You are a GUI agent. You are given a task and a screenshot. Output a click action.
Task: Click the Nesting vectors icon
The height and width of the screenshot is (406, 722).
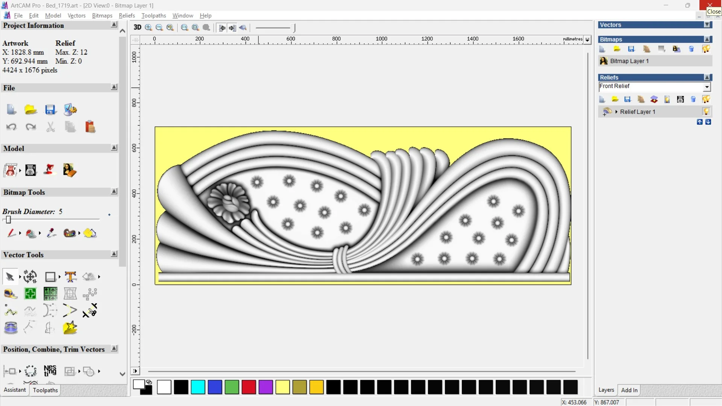click(50, 371)
